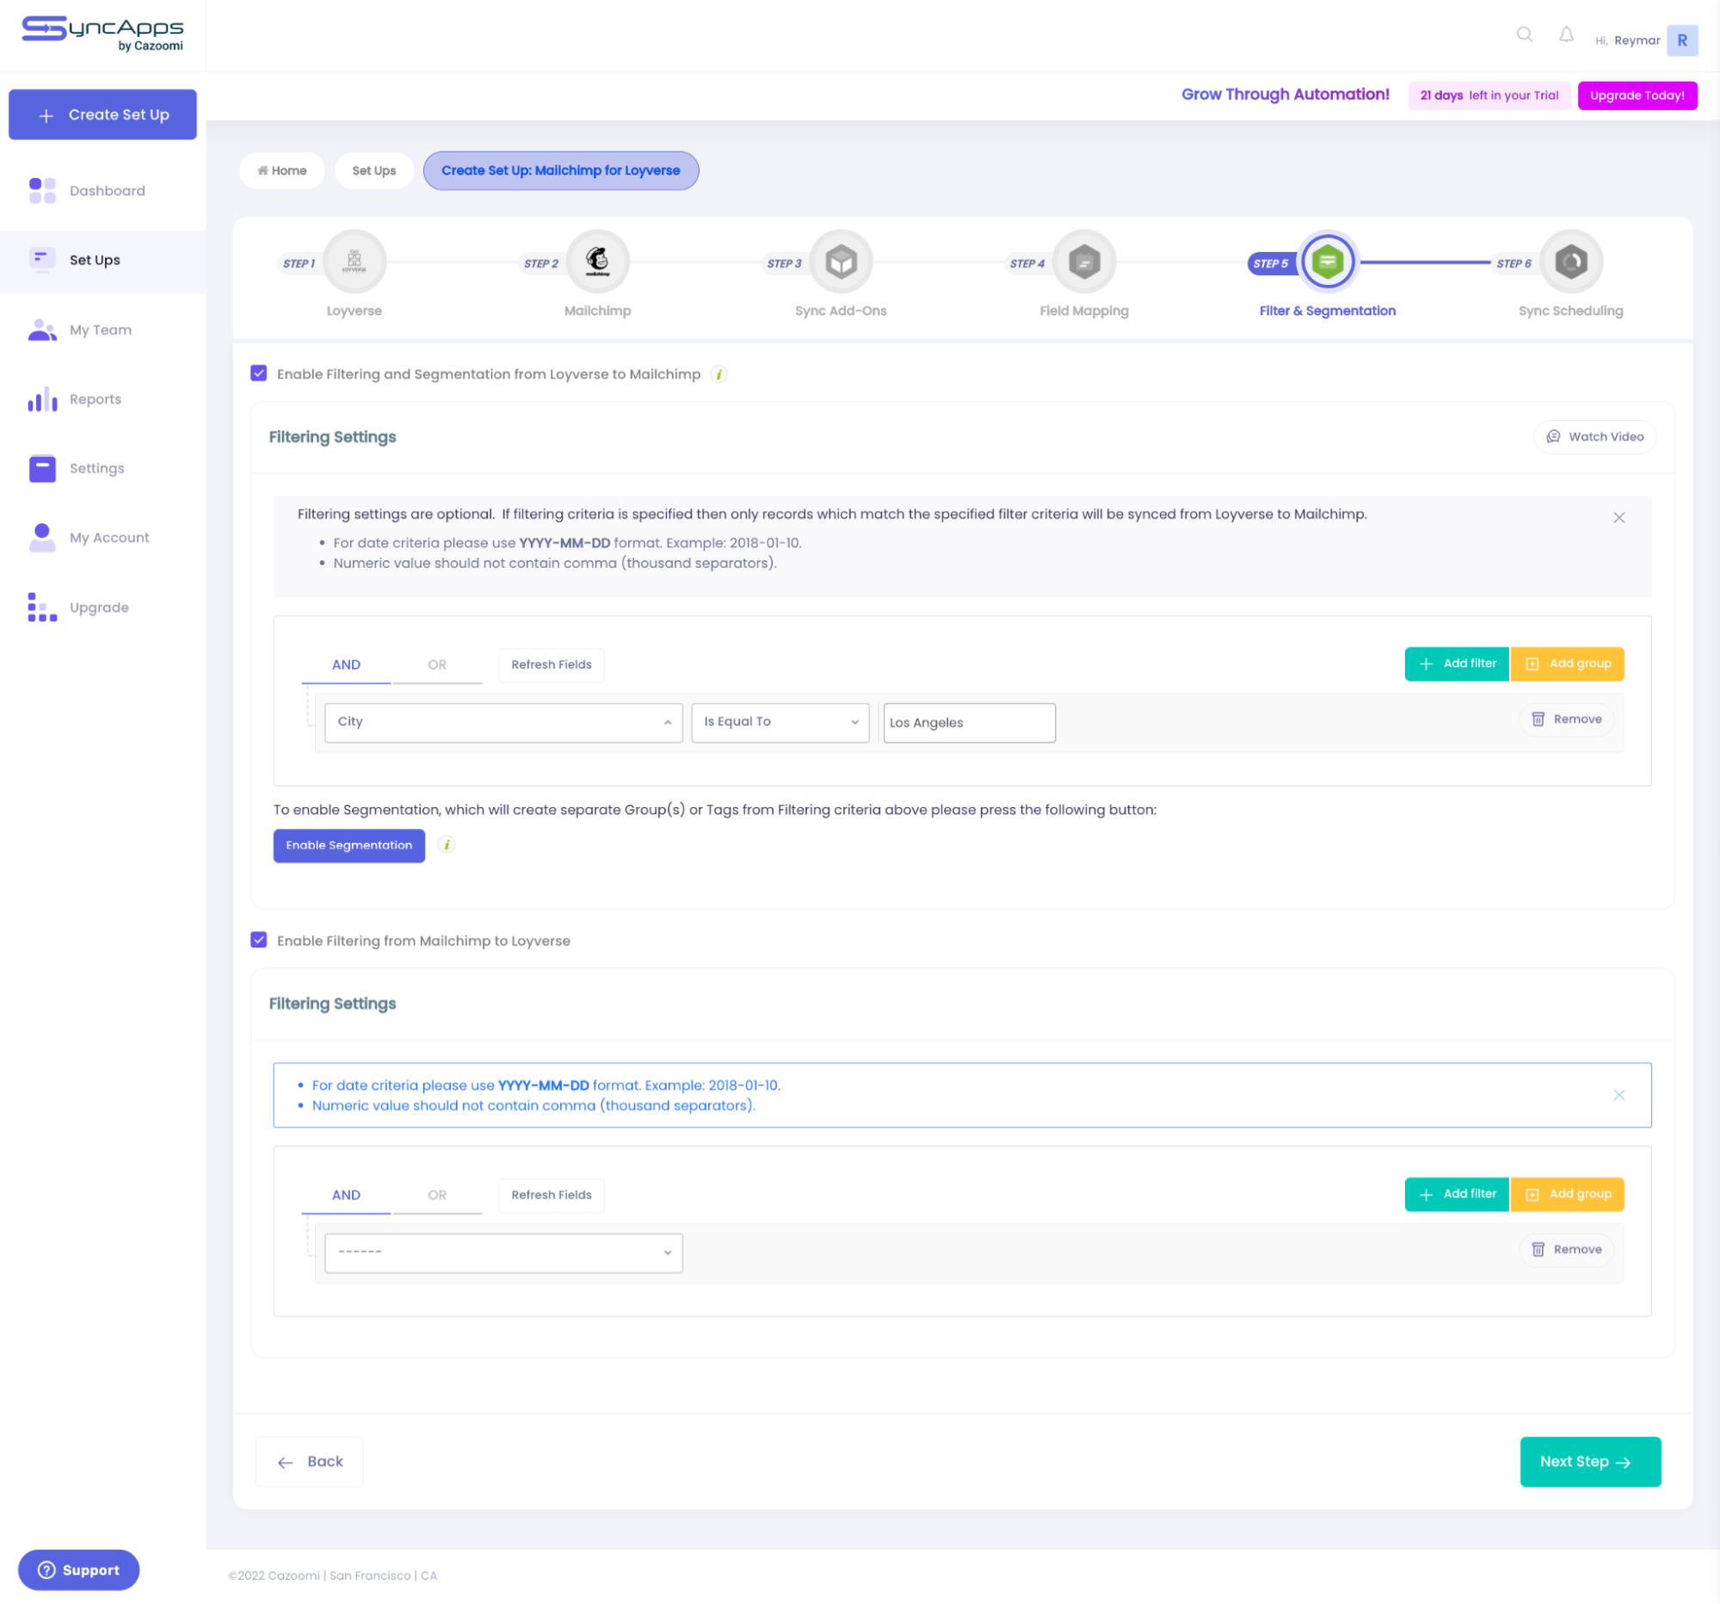This screenshot has height=1604, width=1720.
Task: Open My Account sidebar item
Action: pos(102,537)
